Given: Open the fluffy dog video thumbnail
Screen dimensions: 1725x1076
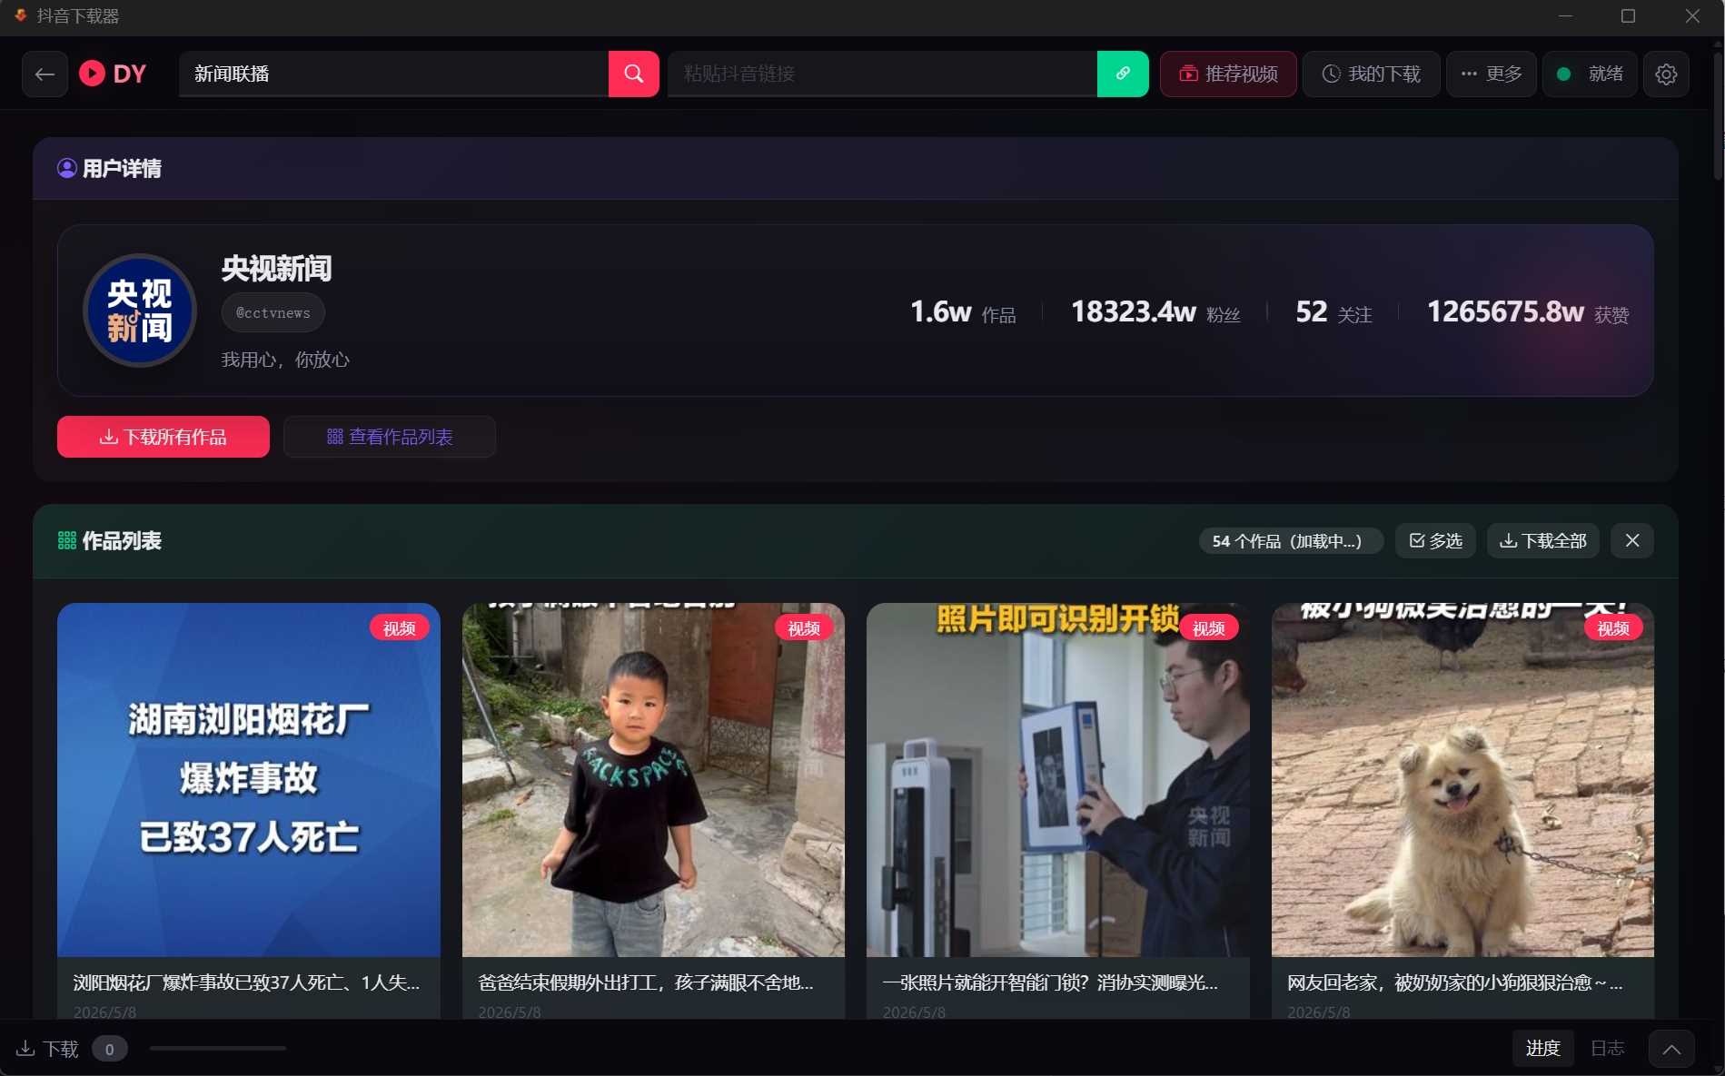Looking at the screenshot, I should [1462, 779].
